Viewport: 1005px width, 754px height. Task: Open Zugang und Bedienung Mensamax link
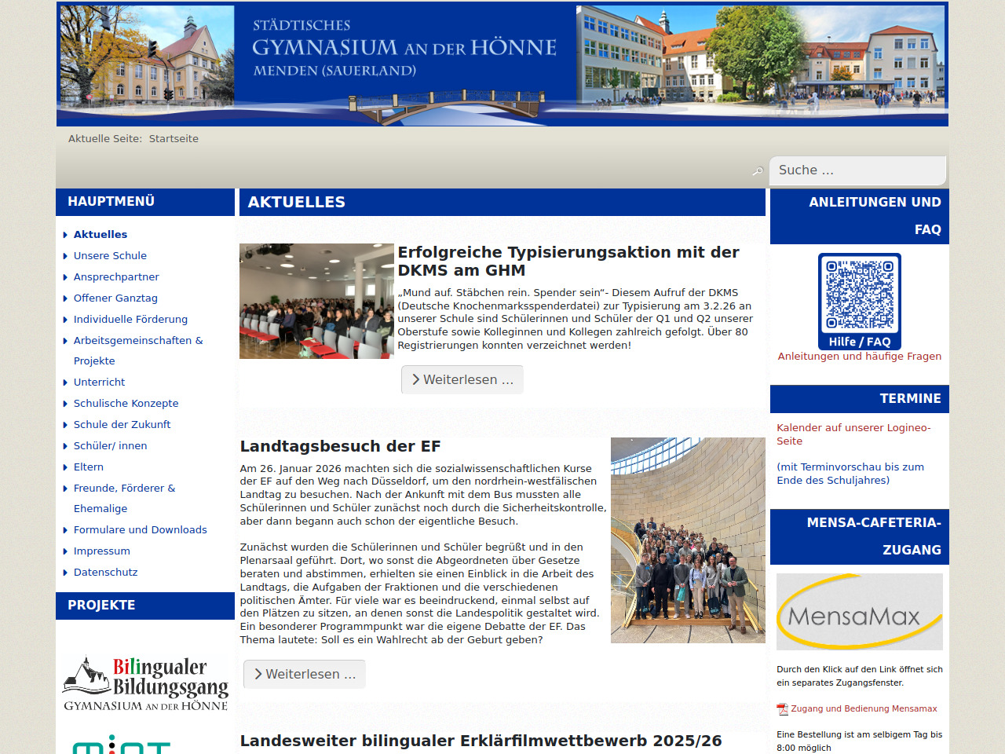864,709
